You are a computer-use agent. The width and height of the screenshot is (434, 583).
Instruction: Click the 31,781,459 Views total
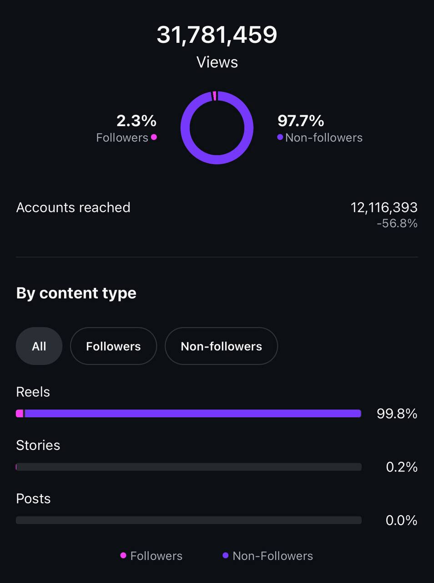pyautogui.click(x=217, y=35)
